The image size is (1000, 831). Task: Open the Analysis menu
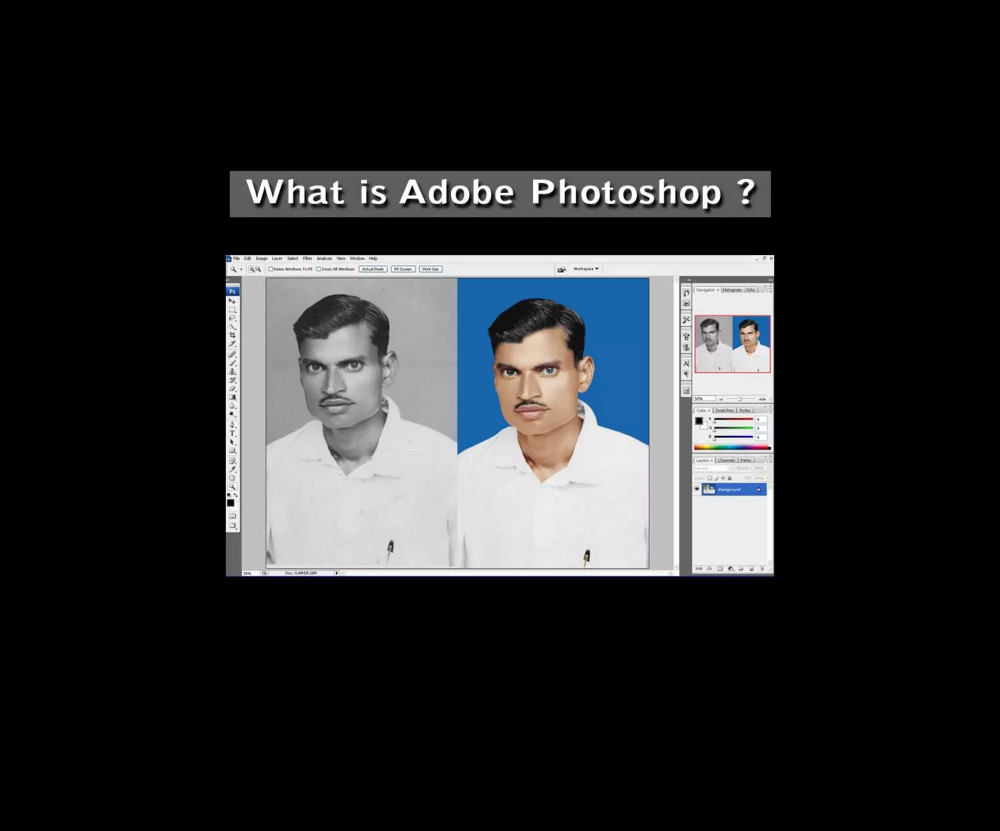click(x=324, y=258)
